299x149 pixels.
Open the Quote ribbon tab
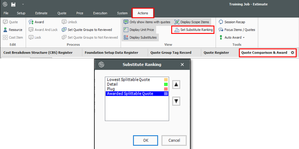(62, 13)
